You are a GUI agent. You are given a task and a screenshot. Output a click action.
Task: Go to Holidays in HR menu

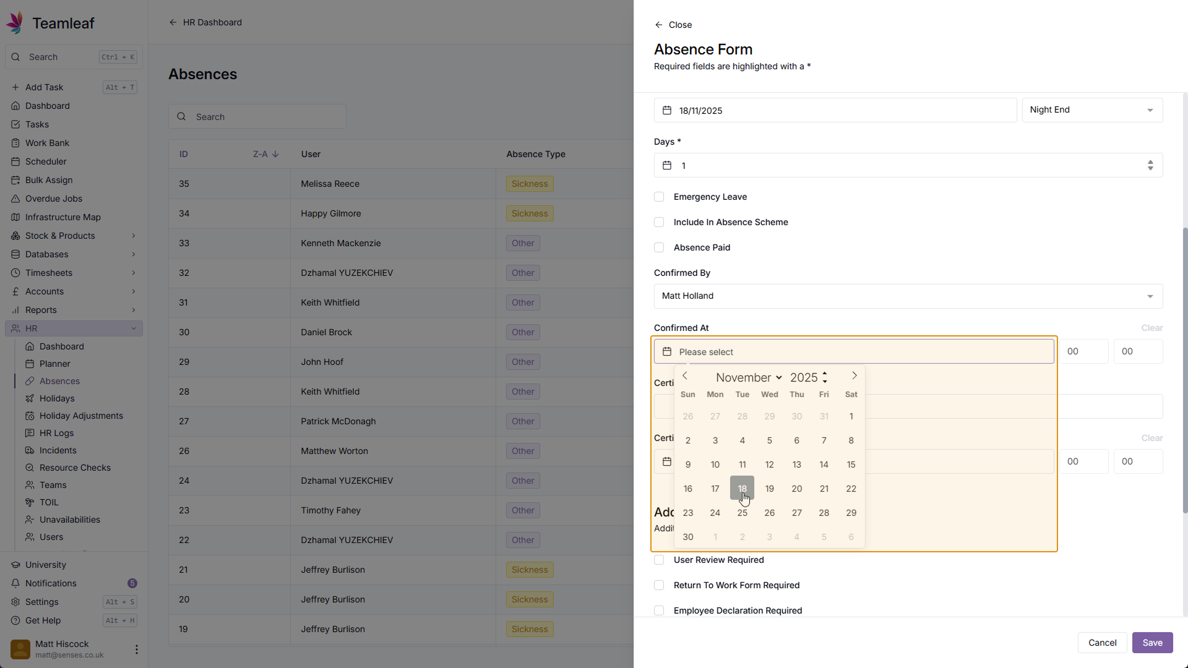tap(57, 398)
